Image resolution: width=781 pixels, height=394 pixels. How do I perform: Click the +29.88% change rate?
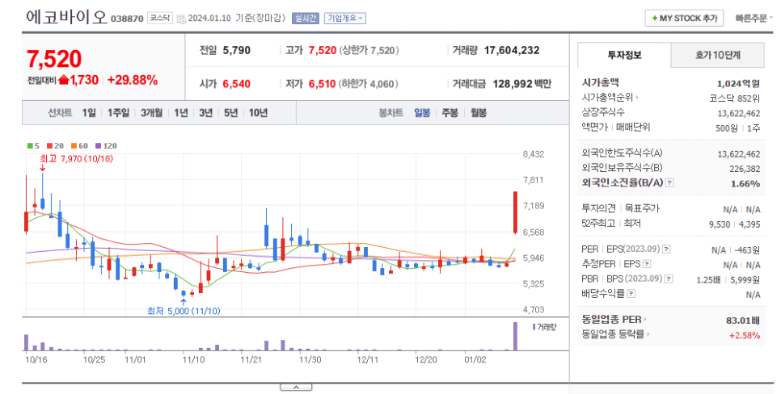[x=132, y=80]
